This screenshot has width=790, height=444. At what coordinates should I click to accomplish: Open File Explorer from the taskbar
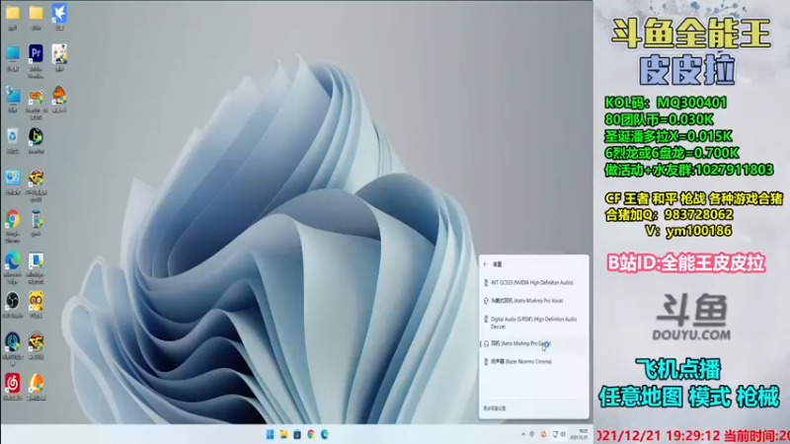[x=283, y=434]
